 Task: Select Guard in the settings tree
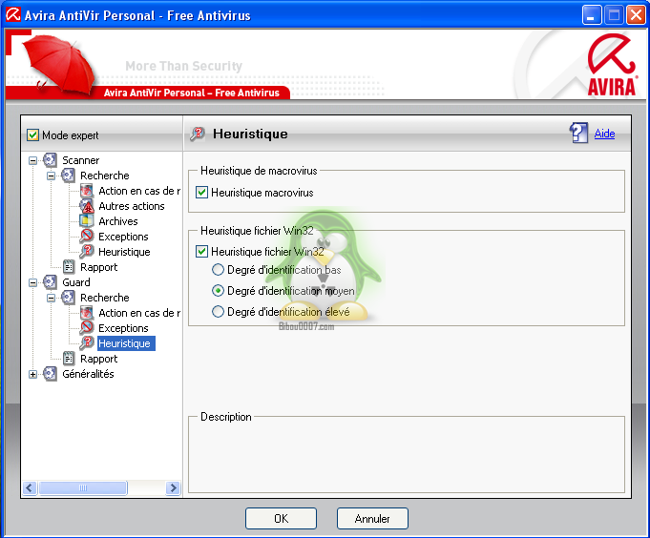pos(75,282)
